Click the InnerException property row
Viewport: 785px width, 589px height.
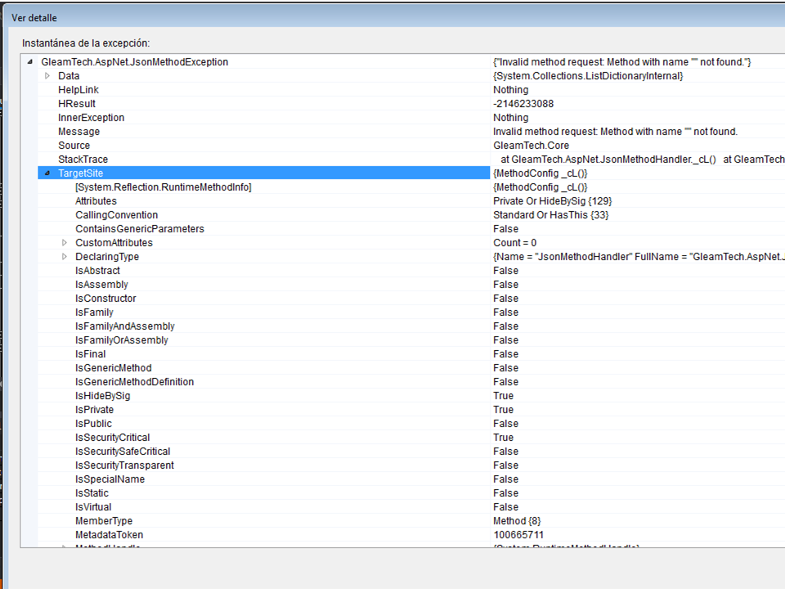[91, 118]
